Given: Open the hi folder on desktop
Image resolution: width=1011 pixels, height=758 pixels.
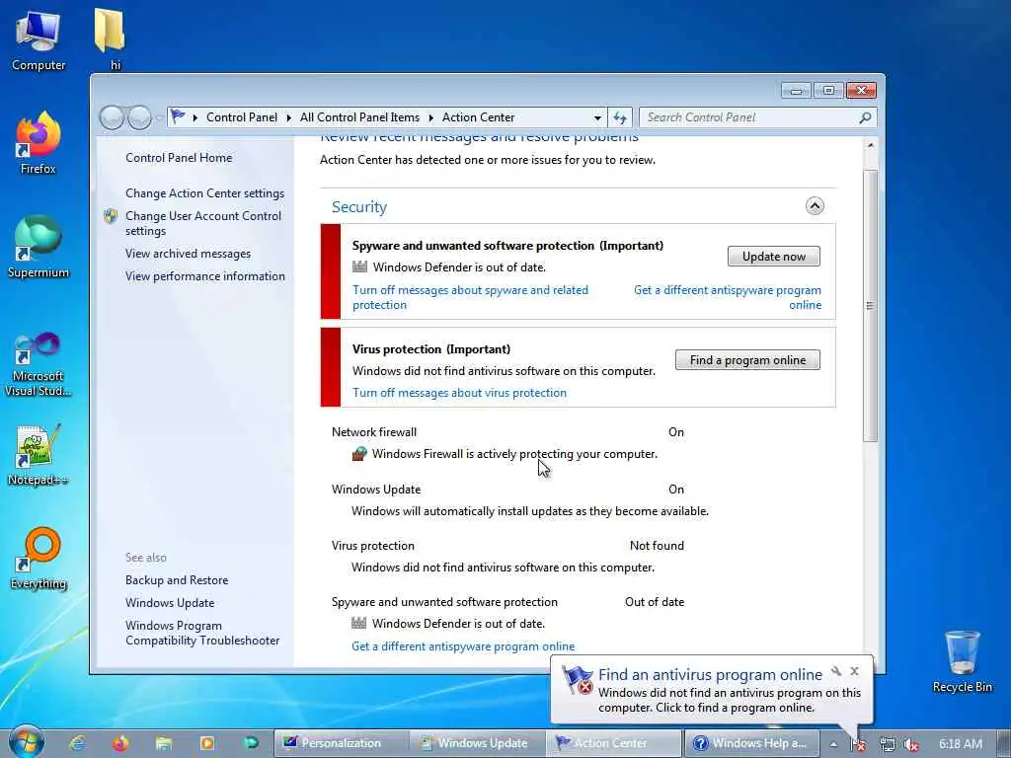Looking at the screenshot, I should click(x=111, y=38).
